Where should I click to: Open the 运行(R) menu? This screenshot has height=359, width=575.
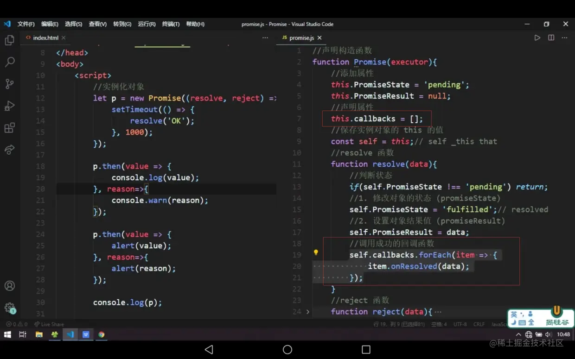tap(147, 24)
